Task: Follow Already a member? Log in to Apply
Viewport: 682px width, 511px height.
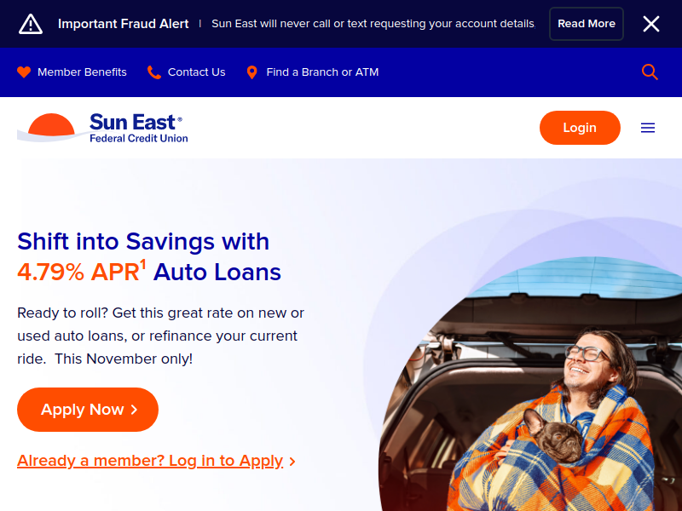Action: tap(150, 461)
